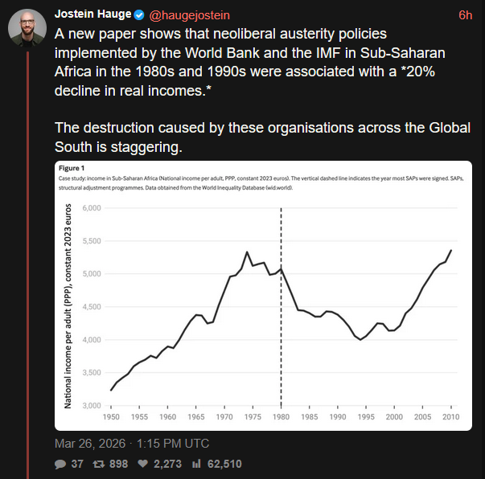Click the "Figure 1" heading in the chart
The width and height of the screenshot is (485, 479).
pyautogui.click(x=72, y=167)
